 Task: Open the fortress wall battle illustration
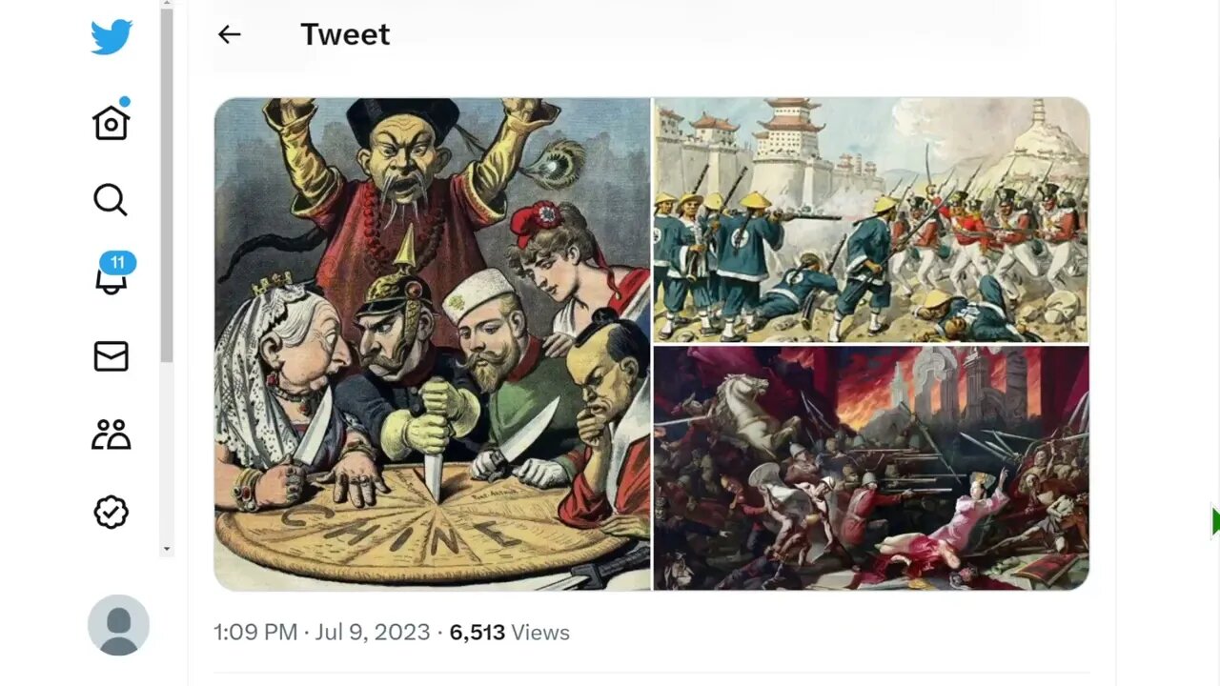click(871, 219)
